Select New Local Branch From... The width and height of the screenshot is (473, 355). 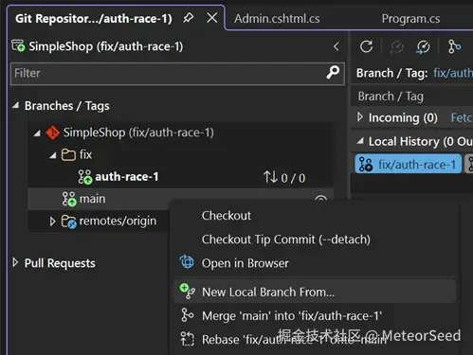315,292
